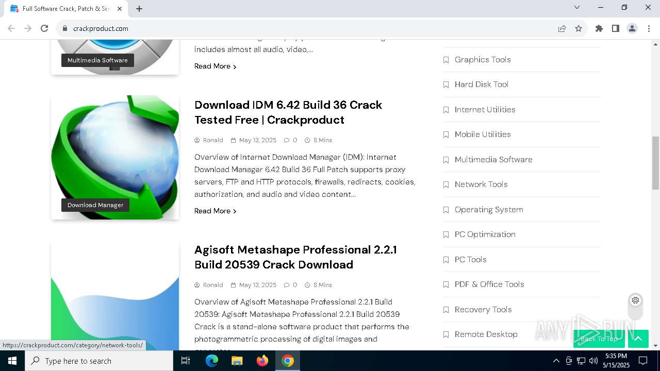Click the Chrome taskbar icon
The height and width of the screenshot is (371, 660).
tap(288, 361)
